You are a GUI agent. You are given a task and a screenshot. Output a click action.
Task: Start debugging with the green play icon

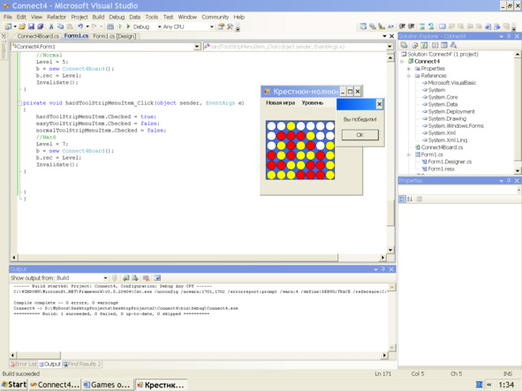(128, 26)
